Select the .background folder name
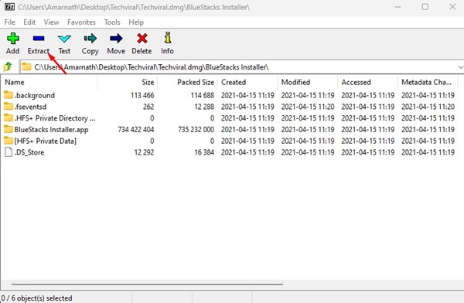The width and height of the screenshot is (464, 303). point(35,95)
